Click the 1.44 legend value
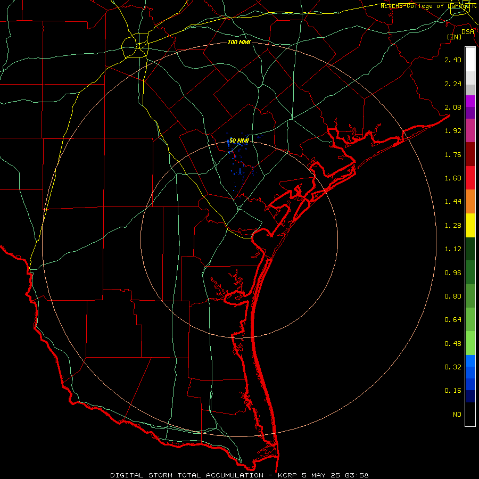 pos(453,202)
